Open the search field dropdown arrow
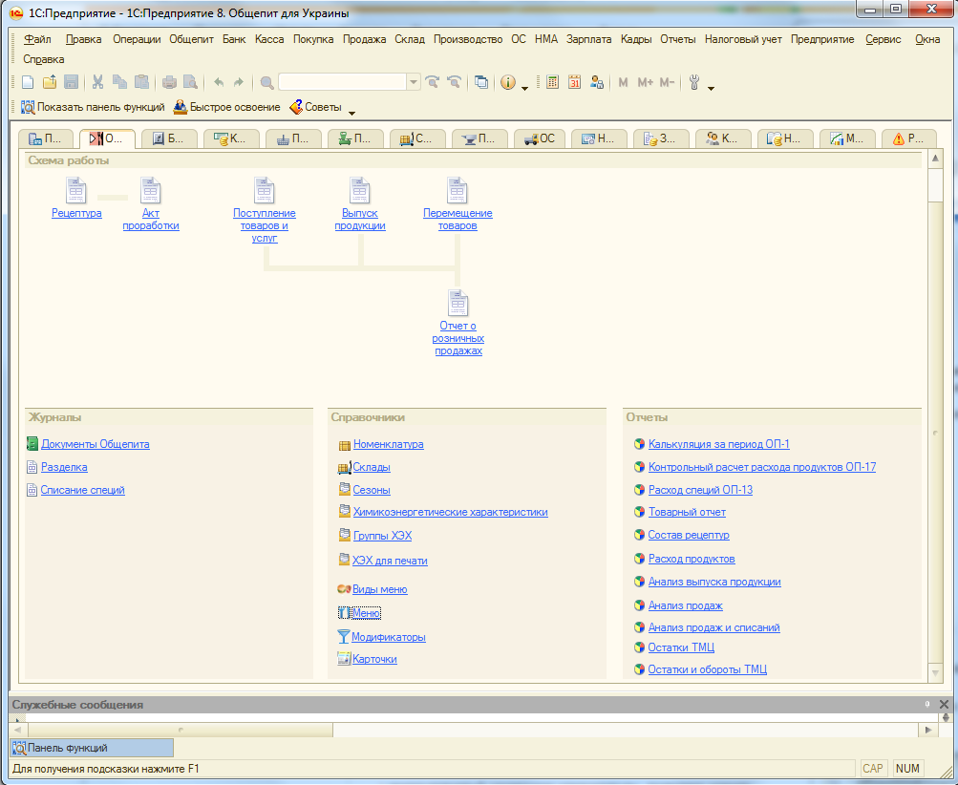958x785 pixels. [x=414, y=82]
